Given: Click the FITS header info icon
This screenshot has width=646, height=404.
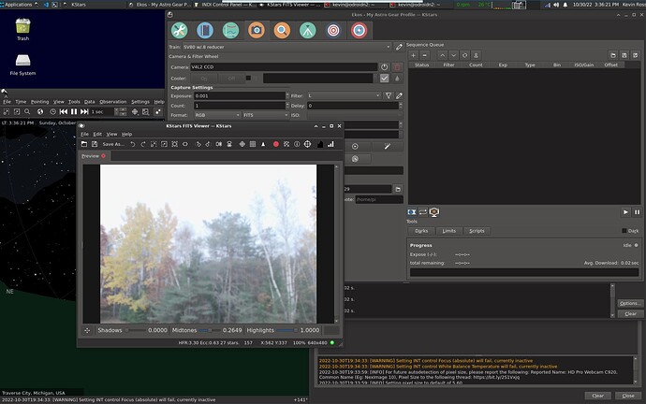Looking at the screenshot, I should (x=297, y=144).
